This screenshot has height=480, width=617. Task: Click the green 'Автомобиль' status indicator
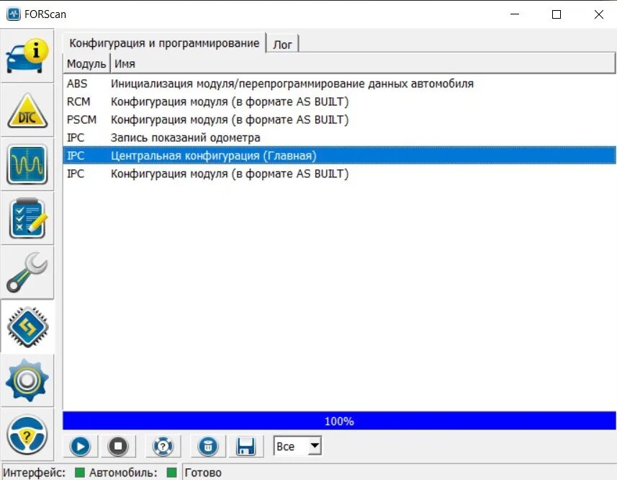171,472
